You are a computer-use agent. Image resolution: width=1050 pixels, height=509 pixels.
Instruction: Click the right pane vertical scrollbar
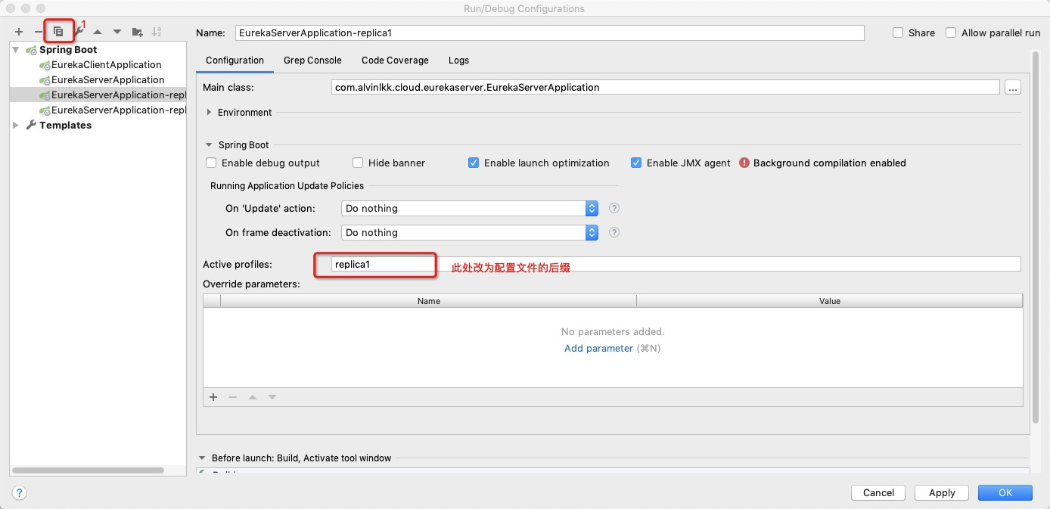click(1036, 237)
